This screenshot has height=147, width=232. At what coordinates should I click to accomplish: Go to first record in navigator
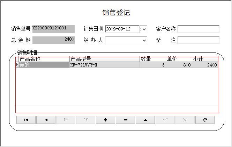[26, 120]
